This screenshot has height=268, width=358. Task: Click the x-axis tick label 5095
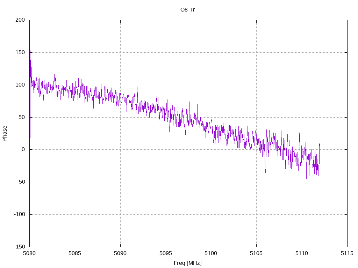pos(166,253)
